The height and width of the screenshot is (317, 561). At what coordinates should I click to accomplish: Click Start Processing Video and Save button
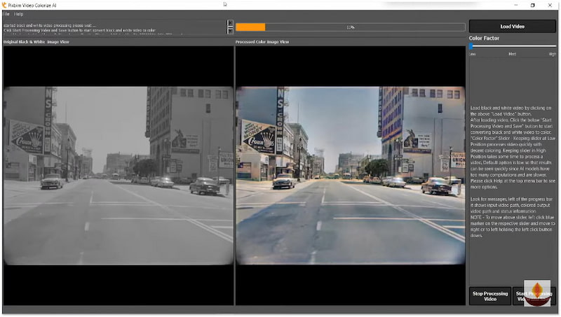533,295
